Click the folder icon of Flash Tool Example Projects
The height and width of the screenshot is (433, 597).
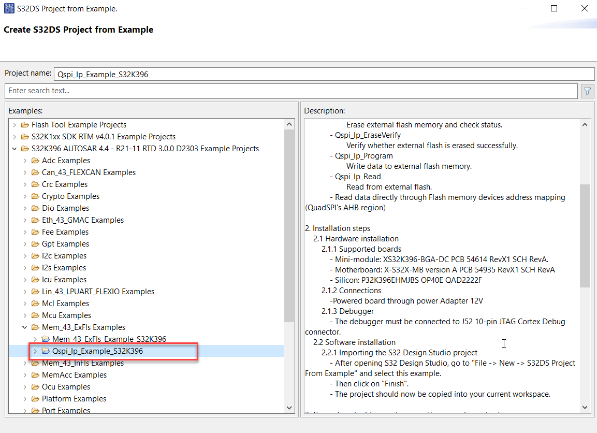pyautogui.click(x=24, y=124)
